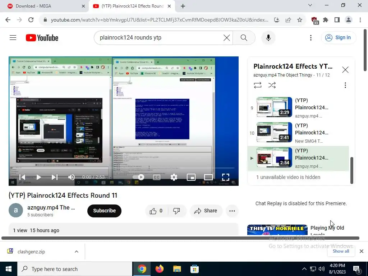Reload the page
This screenshot has height=276, width=368.
click(31, 20)
